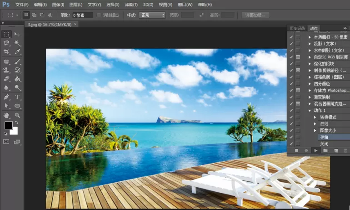Viewport: 350px width, 210px height.
Task: Activate the Hand tool
Action: [6, 115]
